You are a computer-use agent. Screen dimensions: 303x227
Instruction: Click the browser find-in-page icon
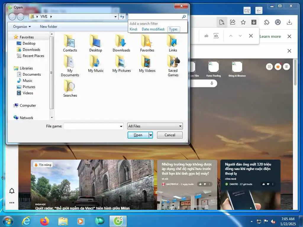coord(222,22)
